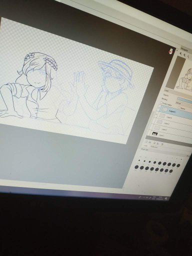Choose the first large brush size in the second row

[x=136, y=166]
